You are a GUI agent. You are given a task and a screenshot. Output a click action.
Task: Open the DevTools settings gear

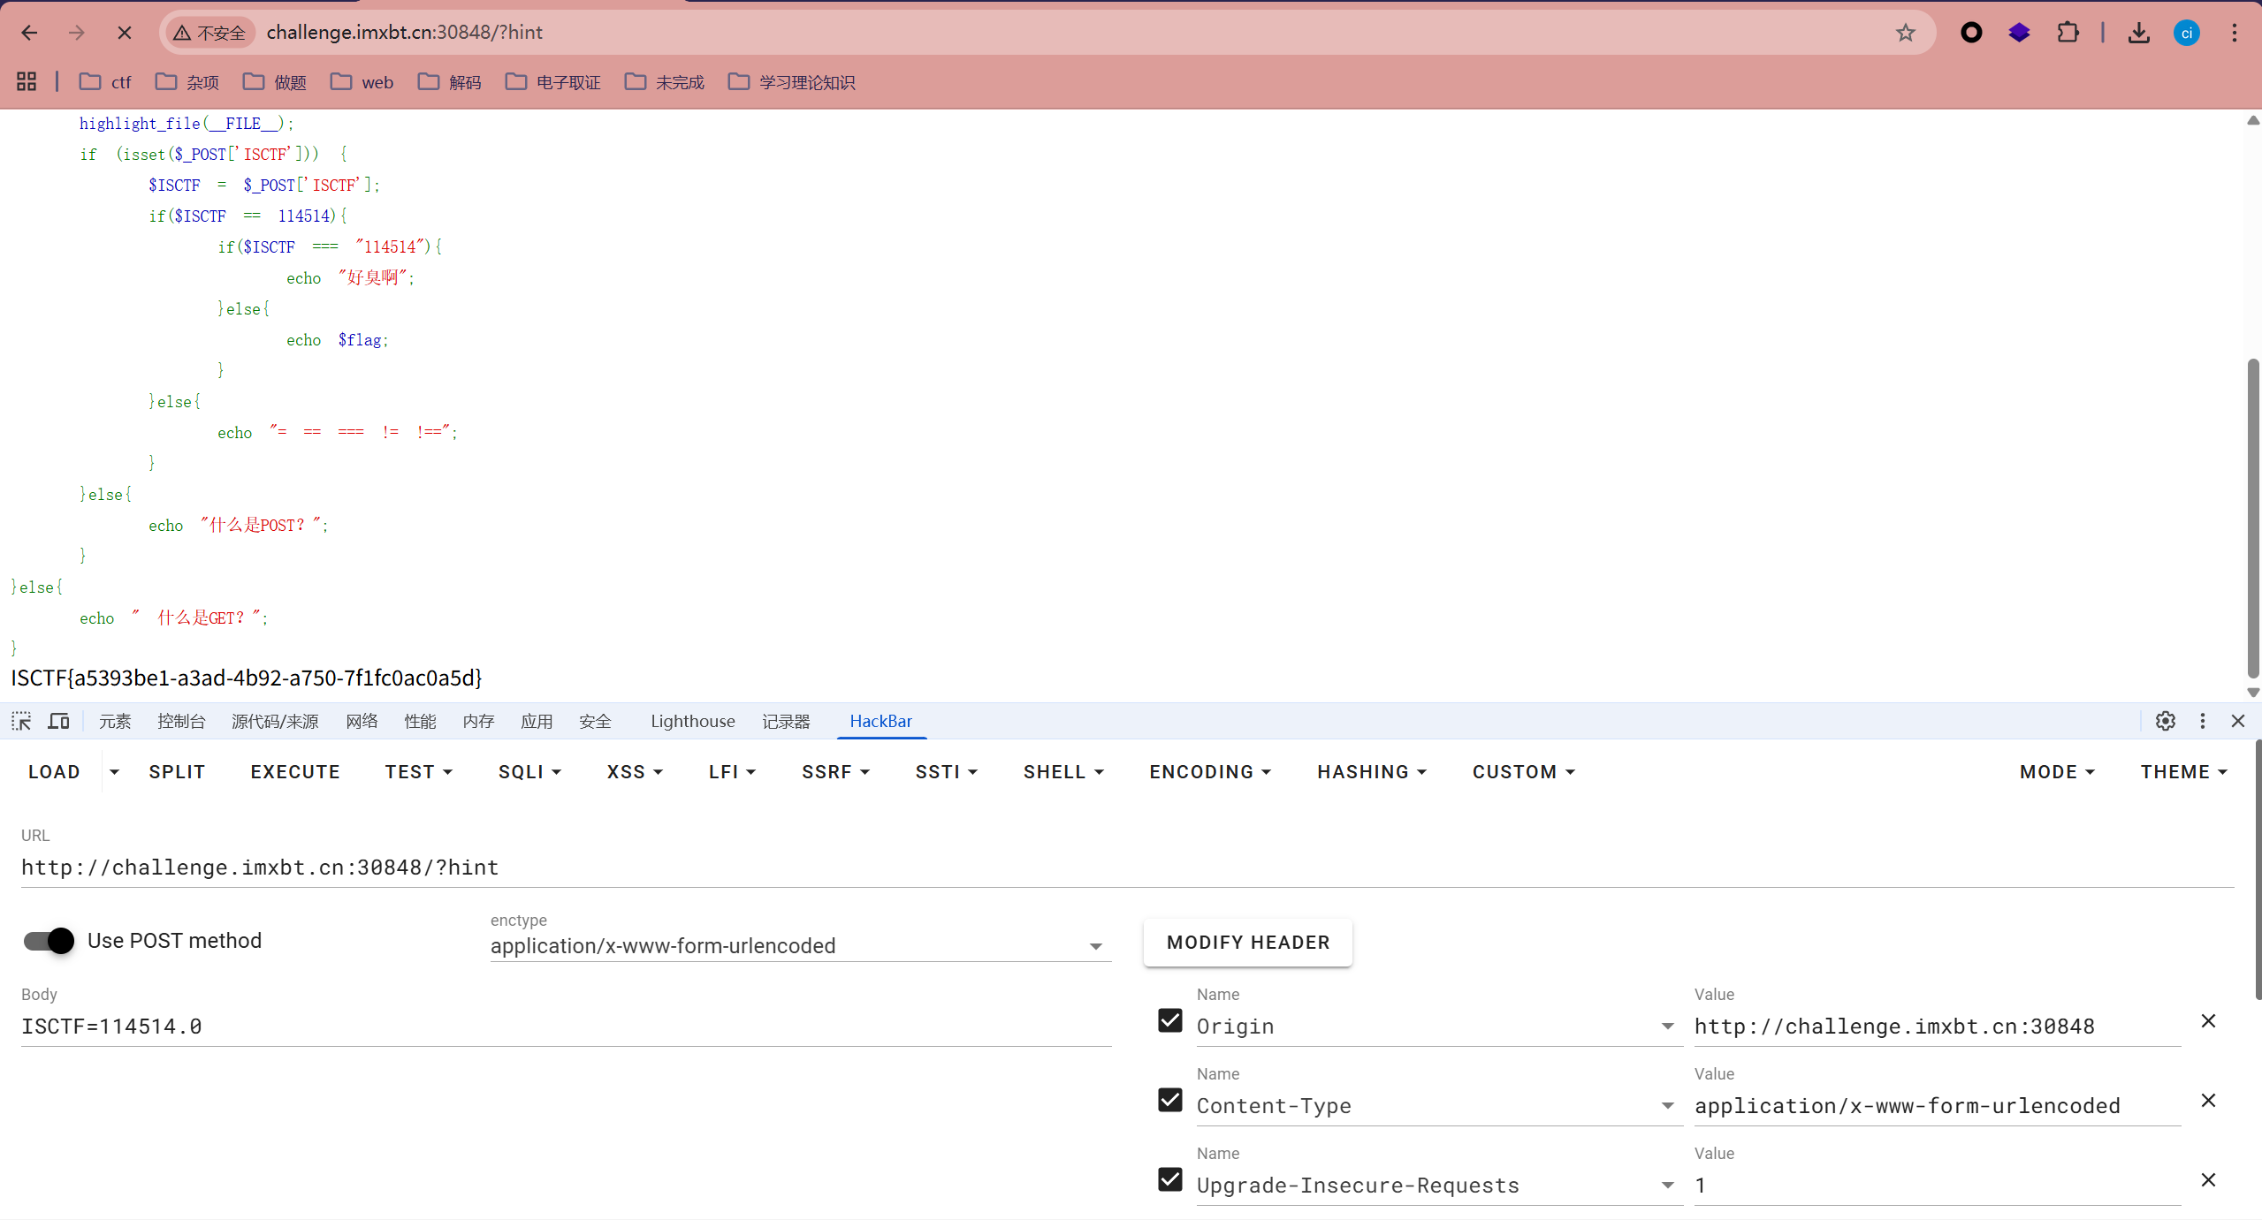[2165, 721]
